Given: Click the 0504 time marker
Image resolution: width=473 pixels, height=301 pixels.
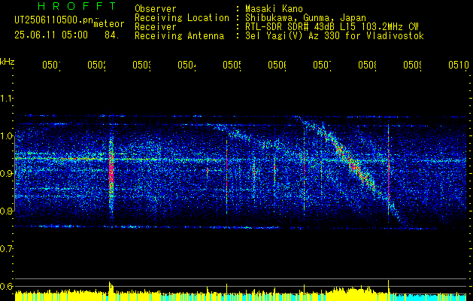Looking at the screenshot, I should click(x=186, y=65).
